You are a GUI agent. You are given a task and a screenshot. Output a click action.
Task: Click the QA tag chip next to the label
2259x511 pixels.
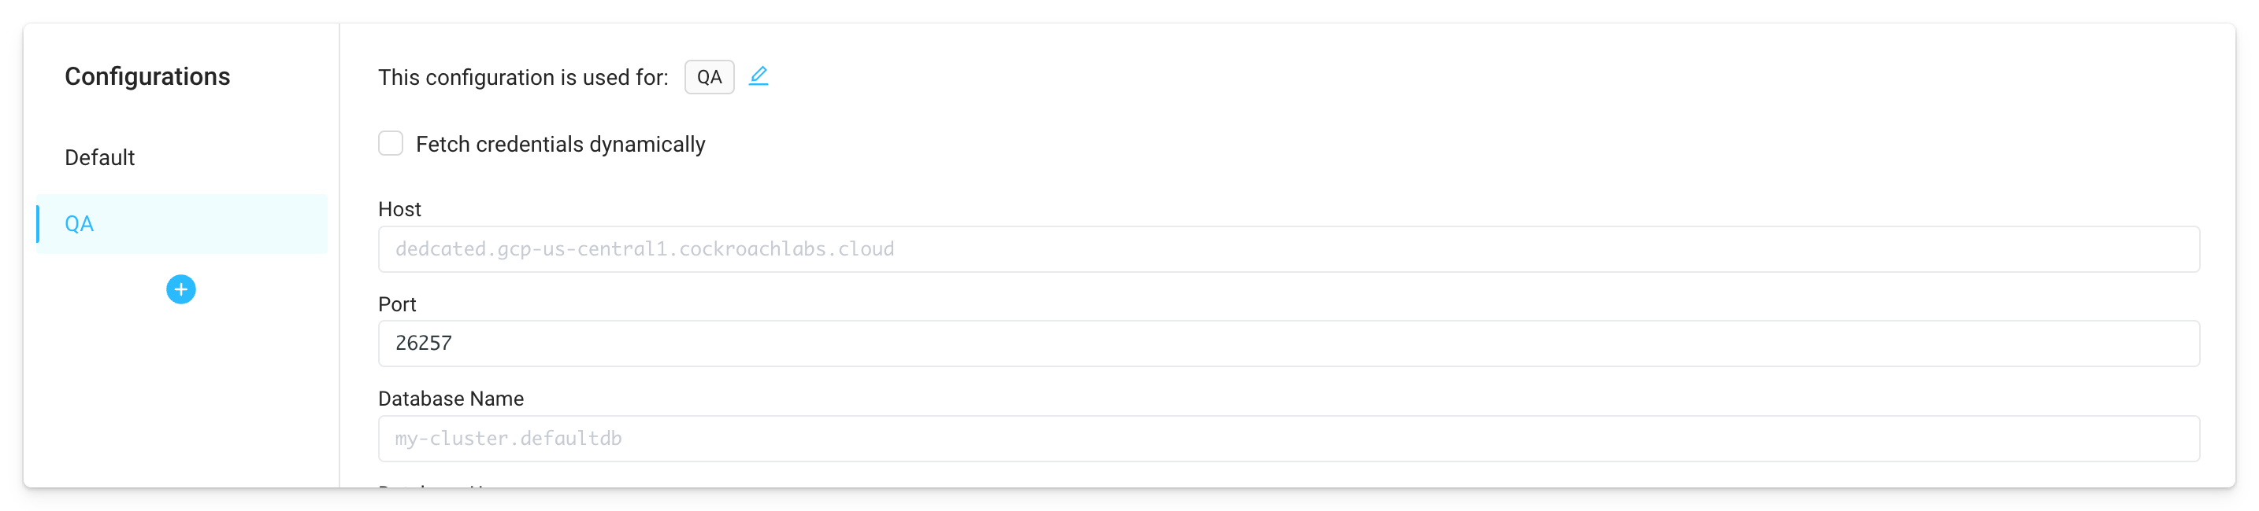pos(710,77)
